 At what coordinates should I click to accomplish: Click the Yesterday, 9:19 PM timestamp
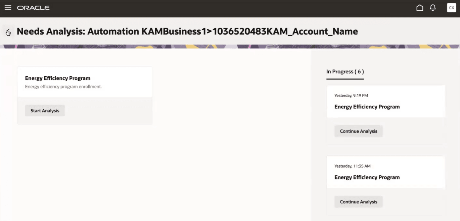pyautogui.click(x=351, y=96)
